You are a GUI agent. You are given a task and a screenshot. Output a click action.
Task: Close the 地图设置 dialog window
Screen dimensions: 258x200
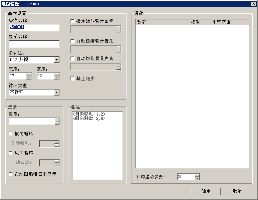click(254, 4)
